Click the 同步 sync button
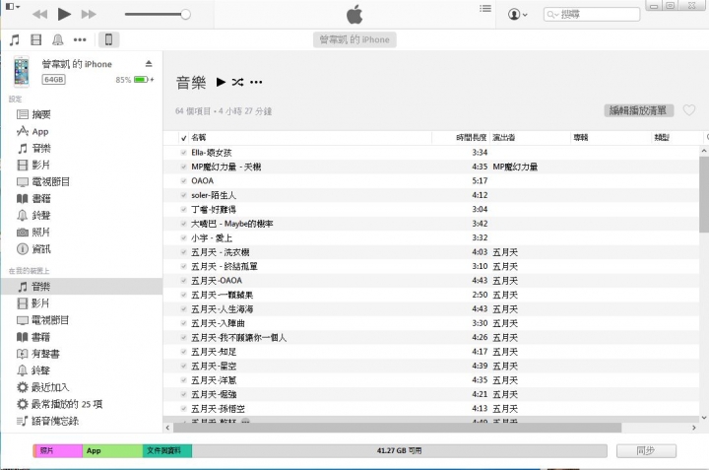This screenshot has width=709, height=470. tap(646, 450)
